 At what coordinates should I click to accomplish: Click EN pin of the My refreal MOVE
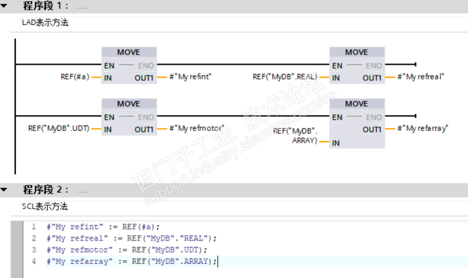337,65
